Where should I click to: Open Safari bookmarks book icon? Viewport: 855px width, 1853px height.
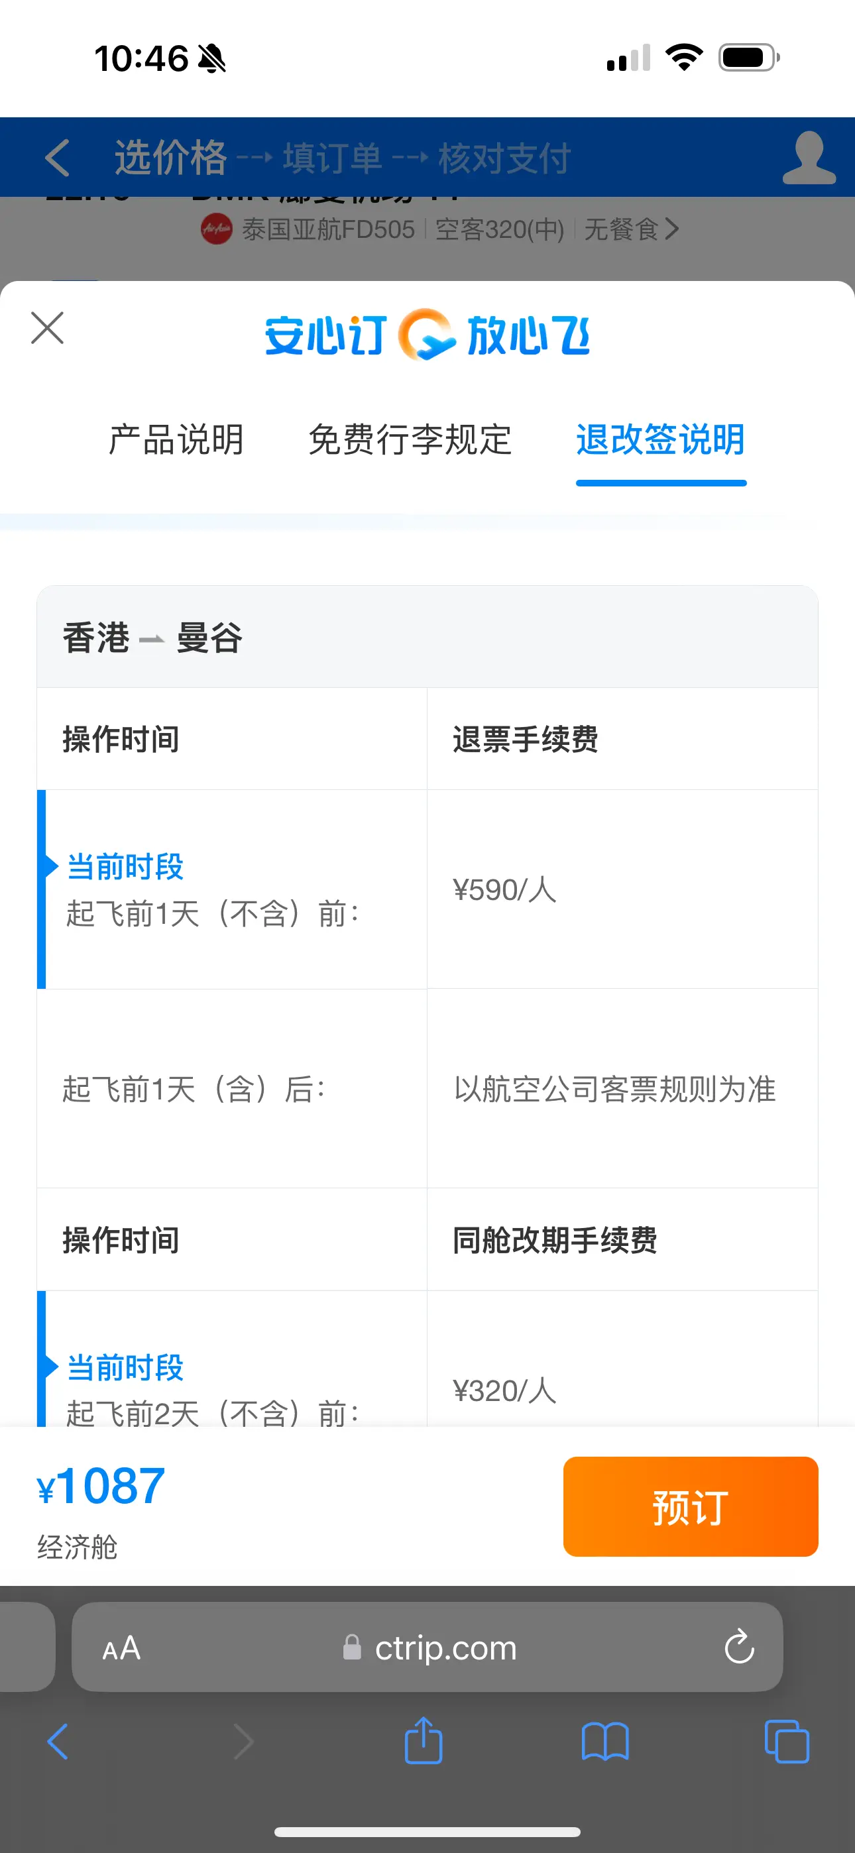coord(605,1742)
